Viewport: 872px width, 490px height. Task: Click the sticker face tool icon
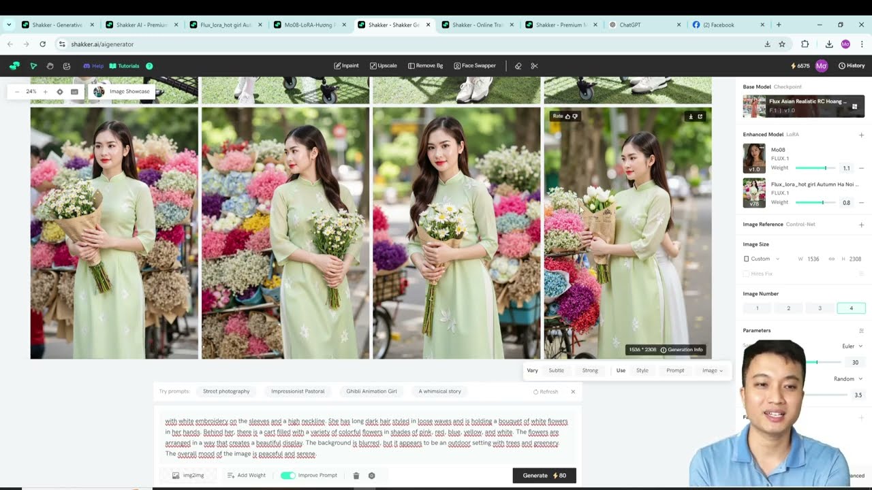coord(67,66)
